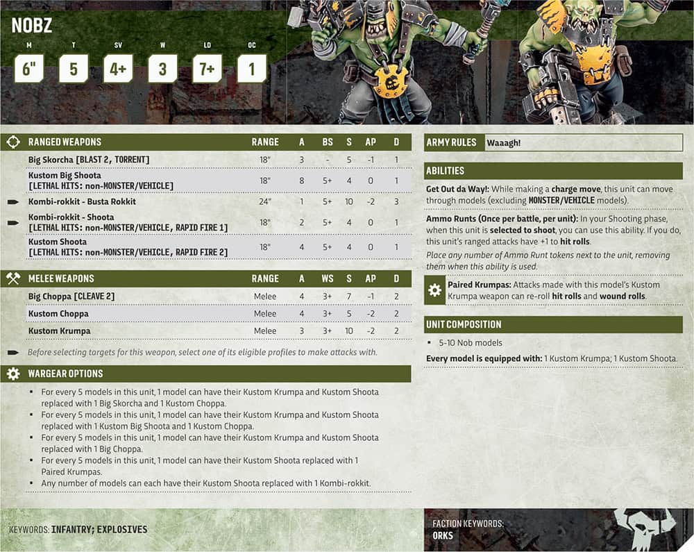This screenshot has width=694, height=552.
Task: Click the Wargear Options gear icon
Action: (x=12, y=374)
